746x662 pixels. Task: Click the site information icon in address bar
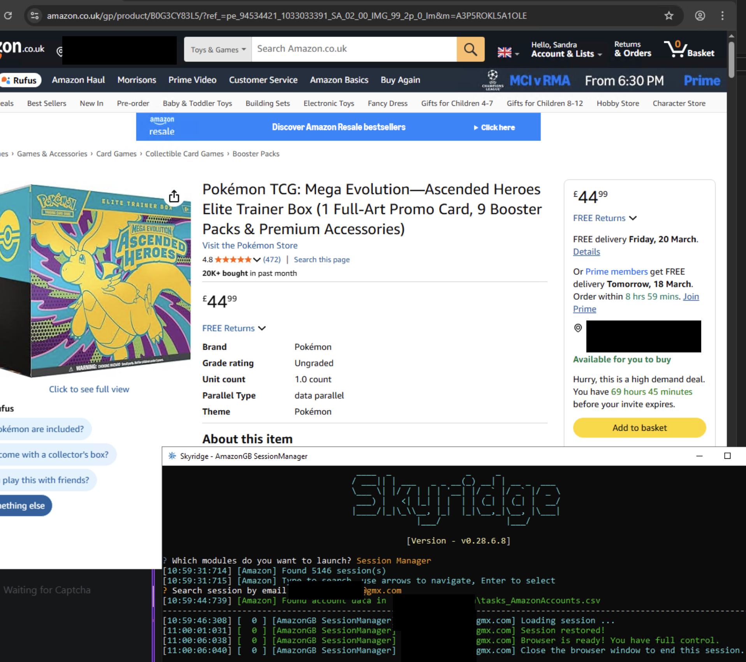(35, 16)
